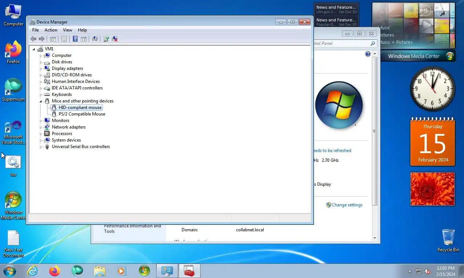Expand Universal Serial Bus controllers category
The width and height of the screenshot is (464, 278).
click(41, 147)
